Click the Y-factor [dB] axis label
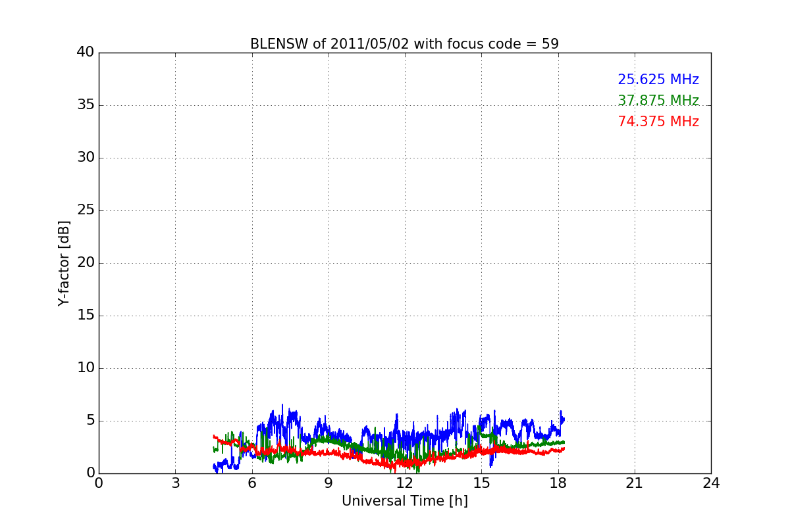 (64, 263)
